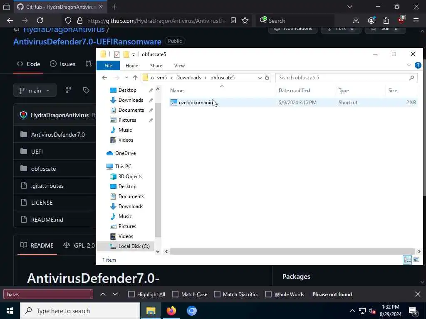Reload the GitHub page in Firefox
Screen dimensions: 426x319
pyautogui.click(x=40, y=21)
